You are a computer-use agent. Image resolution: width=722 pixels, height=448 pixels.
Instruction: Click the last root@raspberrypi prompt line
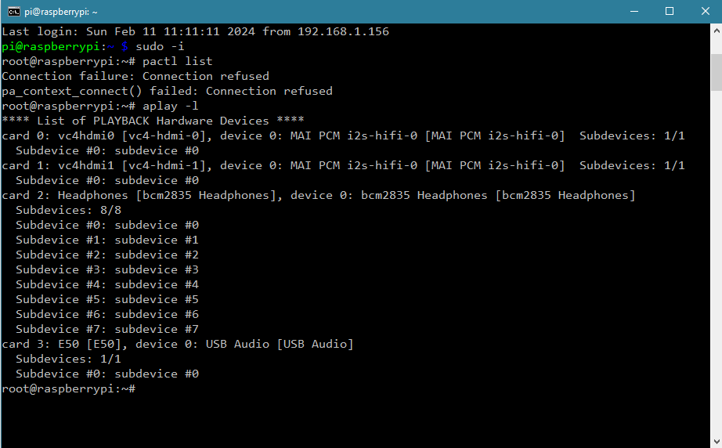pyautogui.click(x=69, y=388)
